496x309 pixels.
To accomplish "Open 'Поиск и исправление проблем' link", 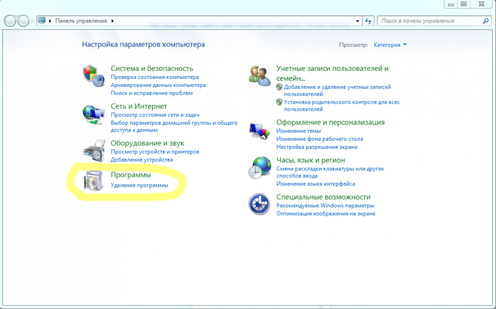I will tap(151, 93).
